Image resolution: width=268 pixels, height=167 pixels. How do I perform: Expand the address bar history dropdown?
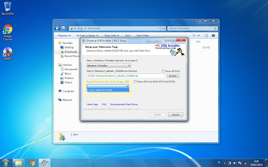[159, 28]
